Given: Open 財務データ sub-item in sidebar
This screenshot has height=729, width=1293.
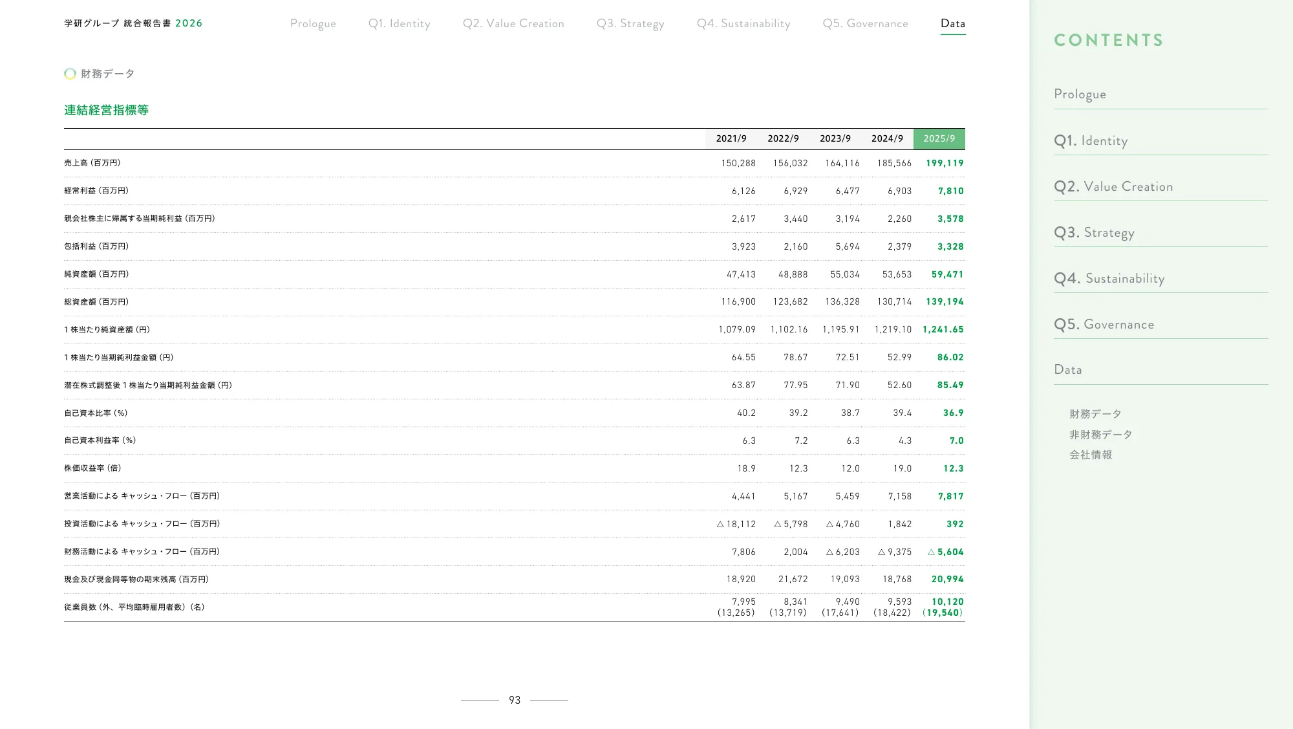Looking at the screenshot, I should click(1095, 414).
